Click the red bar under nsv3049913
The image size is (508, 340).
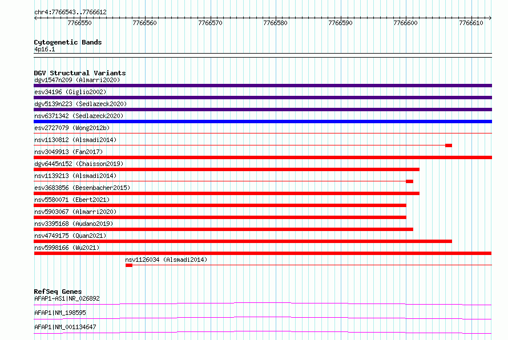[263, 157]
